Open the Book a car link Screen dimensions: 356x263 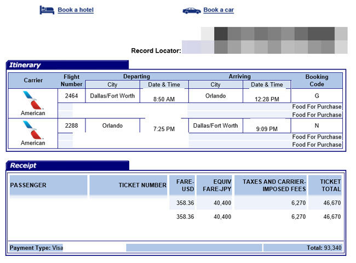pyautogui.click(x=219, y=10)
